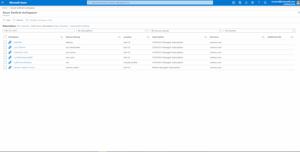Expand the All locations dropdown
The image size is (300, 152).
coord(260,31)
